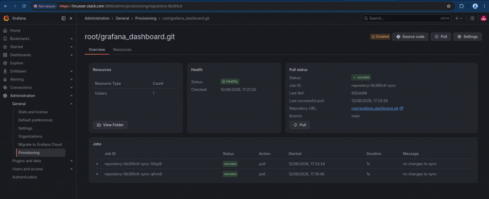This screenshot has width=489, height=199.
Task: Bookmark this page with the star icon
Action: pos(449,6)
